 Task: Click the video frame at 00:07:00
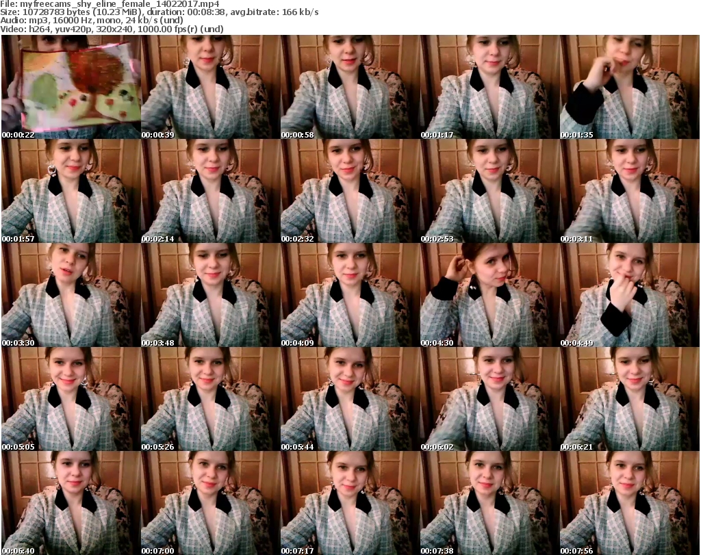tap(211, 503)
